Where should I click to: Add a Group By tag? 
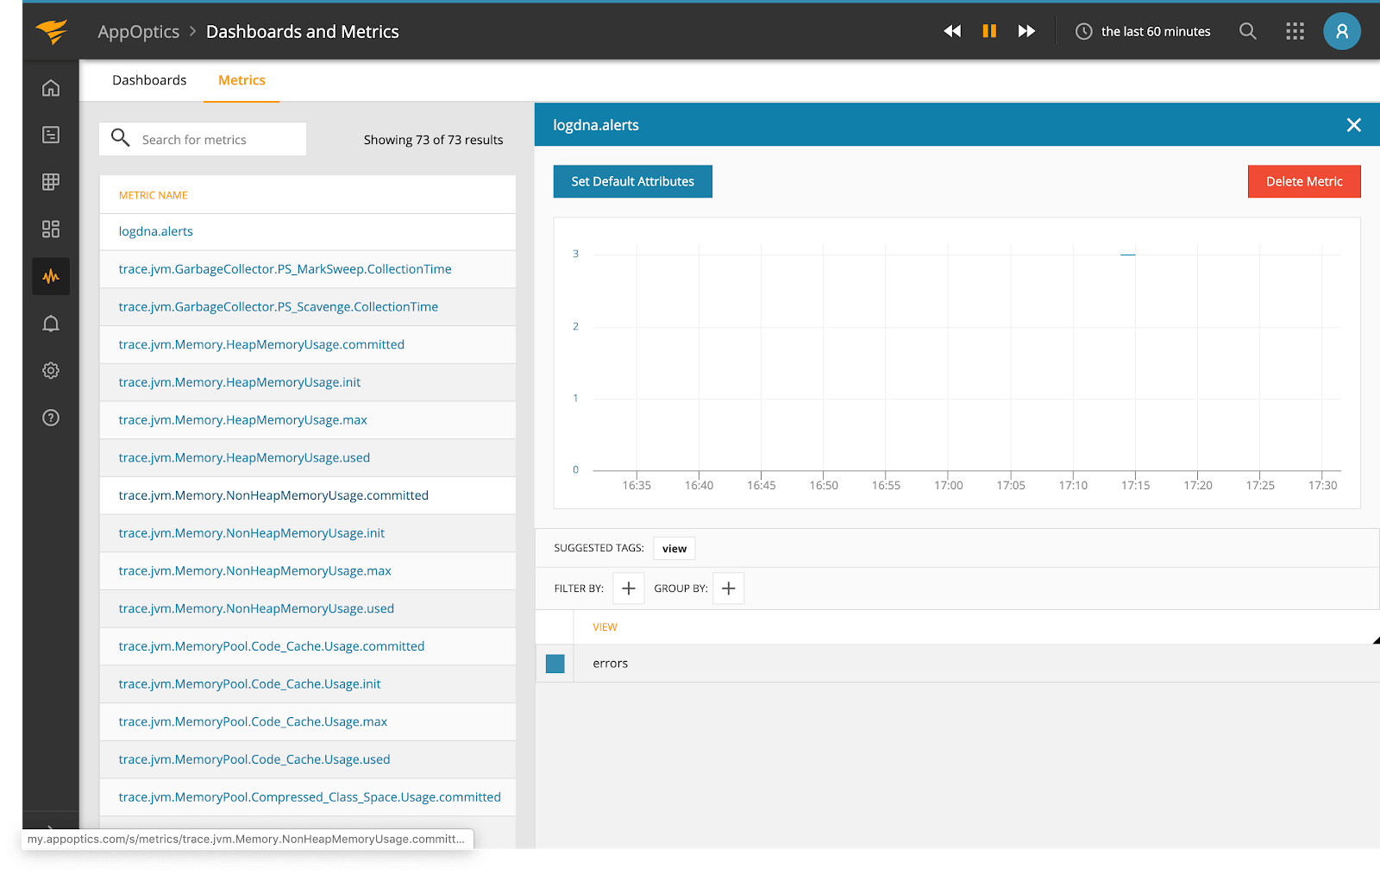coord(729,589)
